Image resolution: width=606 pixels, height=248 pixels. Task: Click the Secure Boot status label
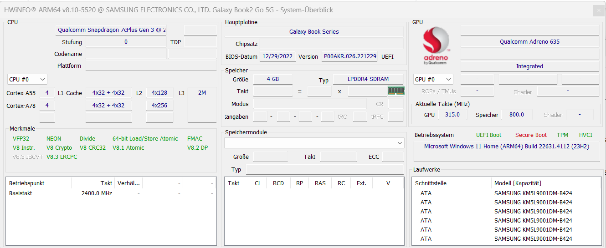pos(531,135)
